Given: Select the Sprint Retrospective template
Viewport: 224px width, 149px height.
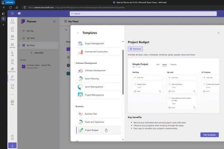Looking at the screenshot, I should click(98, 87).
